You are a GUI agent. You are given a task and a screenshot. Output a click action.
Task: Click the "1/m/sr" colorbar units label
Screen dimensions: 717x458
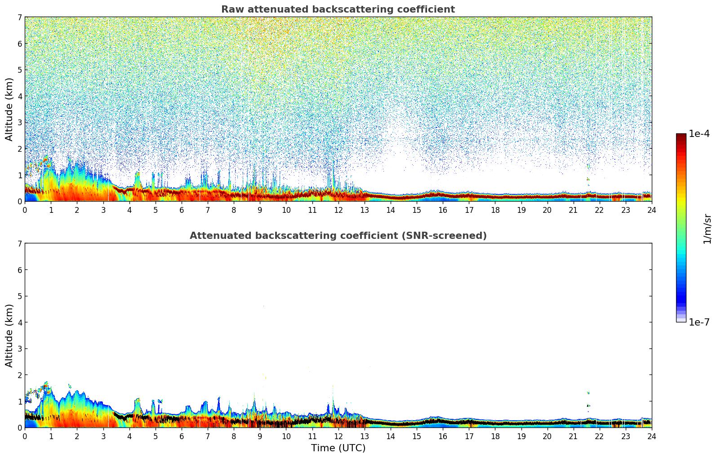707,228
